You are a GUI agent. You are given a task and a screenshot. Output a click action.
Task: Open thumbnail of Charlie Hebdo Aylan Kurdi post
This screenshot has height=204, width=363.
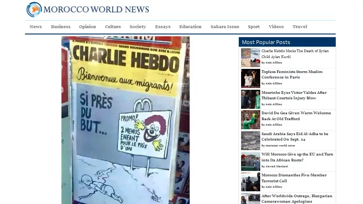[x=251, y=58]
